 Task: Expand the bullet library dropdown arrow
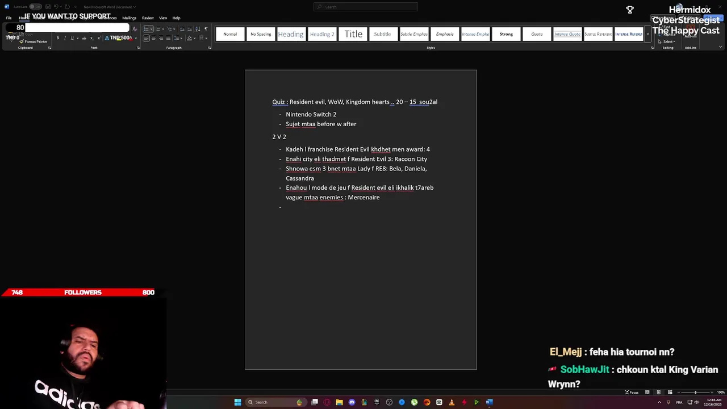tap(151, 29)
